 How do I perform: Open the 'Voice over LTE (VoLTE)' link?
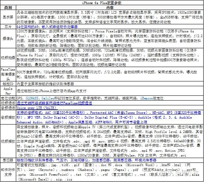37,108
